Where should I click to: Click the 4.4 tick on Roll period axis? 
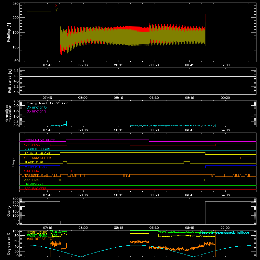click(16, 71)
